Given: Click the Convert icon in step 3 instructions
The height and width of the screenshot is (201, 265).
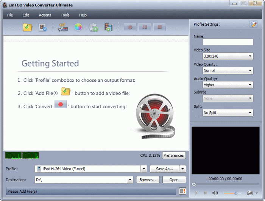Looking at the screenshot, I should tap(61, 104).
